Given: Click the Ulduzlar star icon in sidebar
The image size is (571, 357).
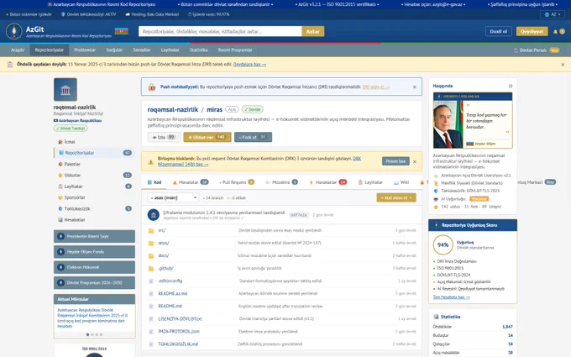Looking at the screenshot, I should [60, 176].
